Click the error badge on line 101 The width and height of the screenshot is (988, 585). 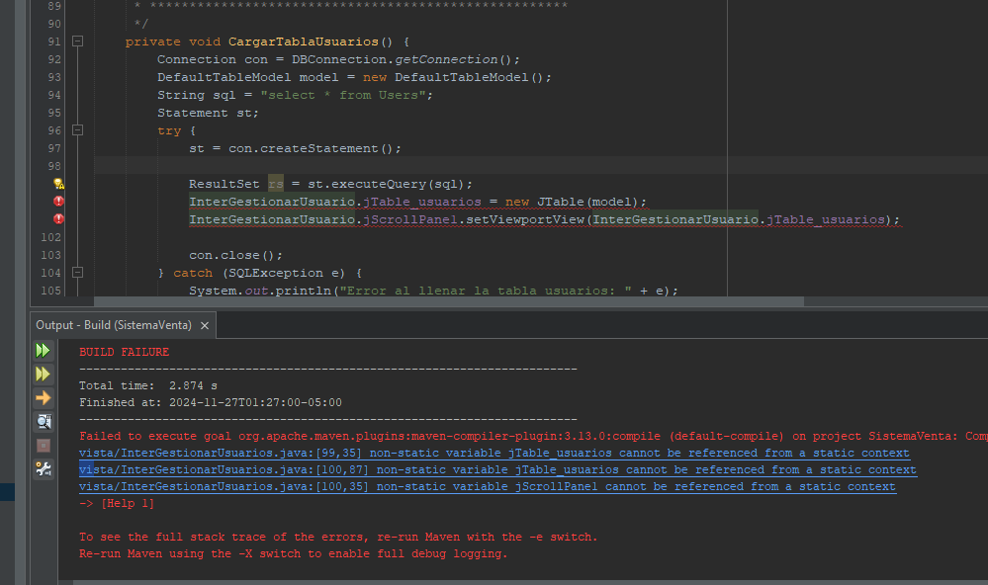58,218
